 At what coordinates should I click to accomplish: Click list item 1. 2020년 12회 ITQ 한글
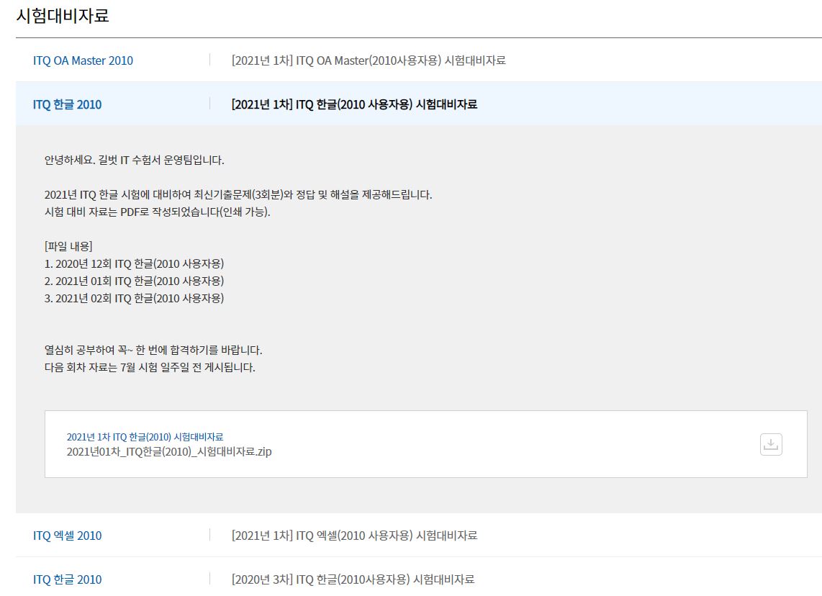point(134,263)
